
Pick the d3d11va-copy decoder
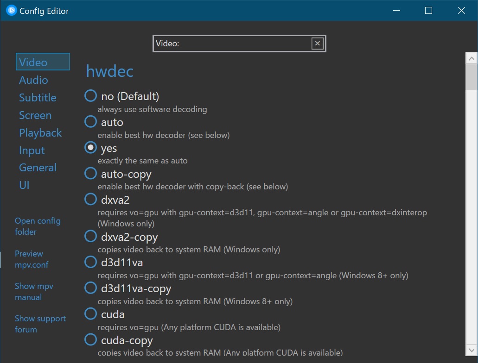90,288
